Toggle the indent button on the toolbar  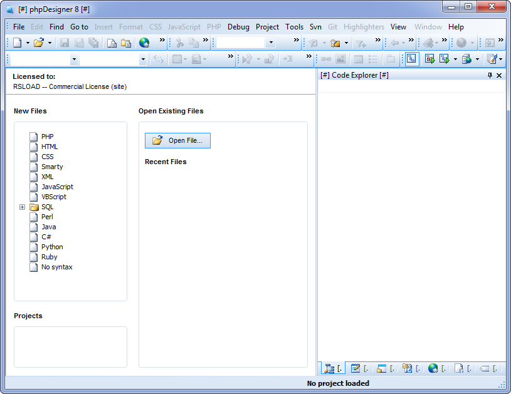click(289, 58)
